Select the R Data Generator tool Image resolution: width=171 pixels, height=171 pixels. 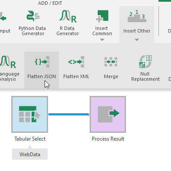(68, 16)
